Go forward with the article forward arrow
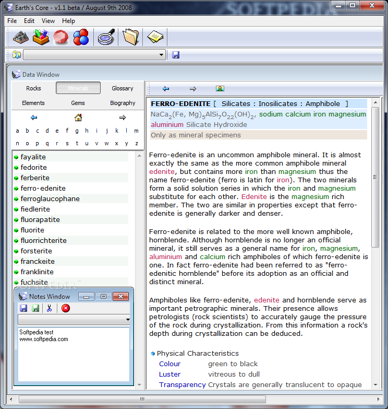The width and height of the screenshot is (388, 409). pyautogui.click(x=193, y=89)
